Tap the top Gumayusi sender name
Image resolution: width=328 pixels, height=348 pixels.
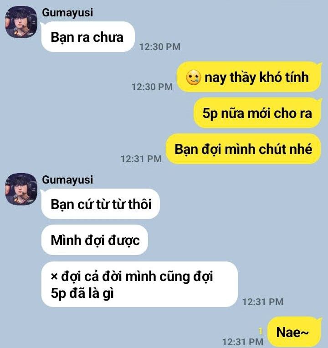pyautogui.click(x=67, y=13)
